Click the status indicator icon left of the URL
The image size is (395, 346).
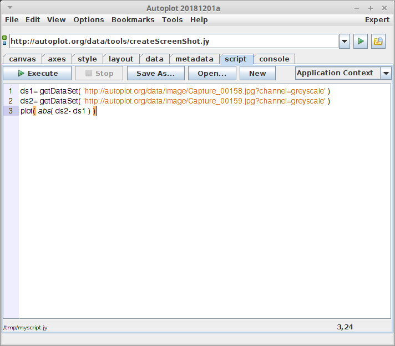click(4, 40)
